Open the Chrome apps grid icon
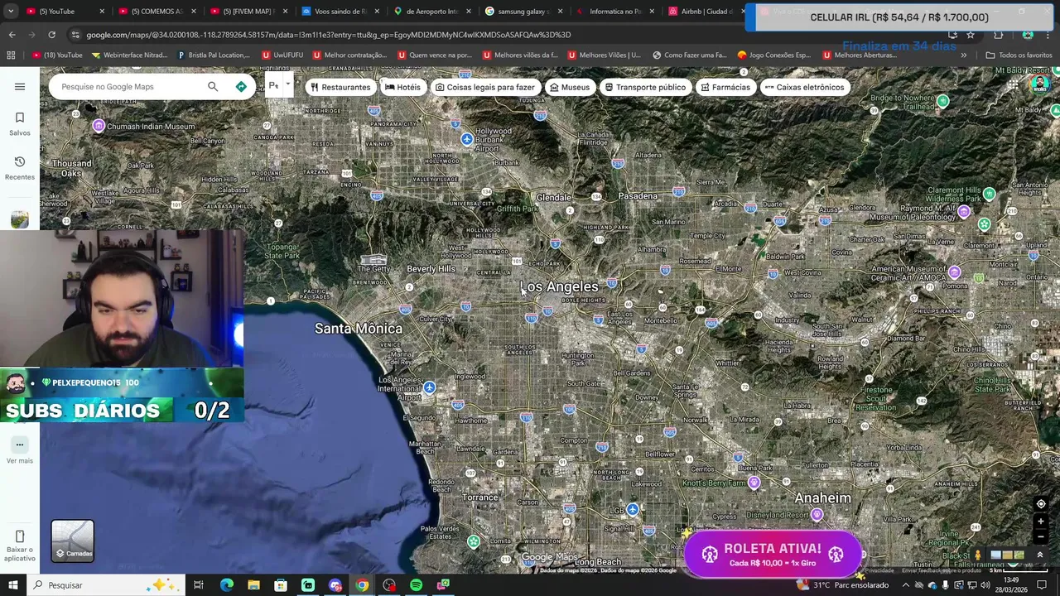 pyautogui.click(x=11, y=55)
